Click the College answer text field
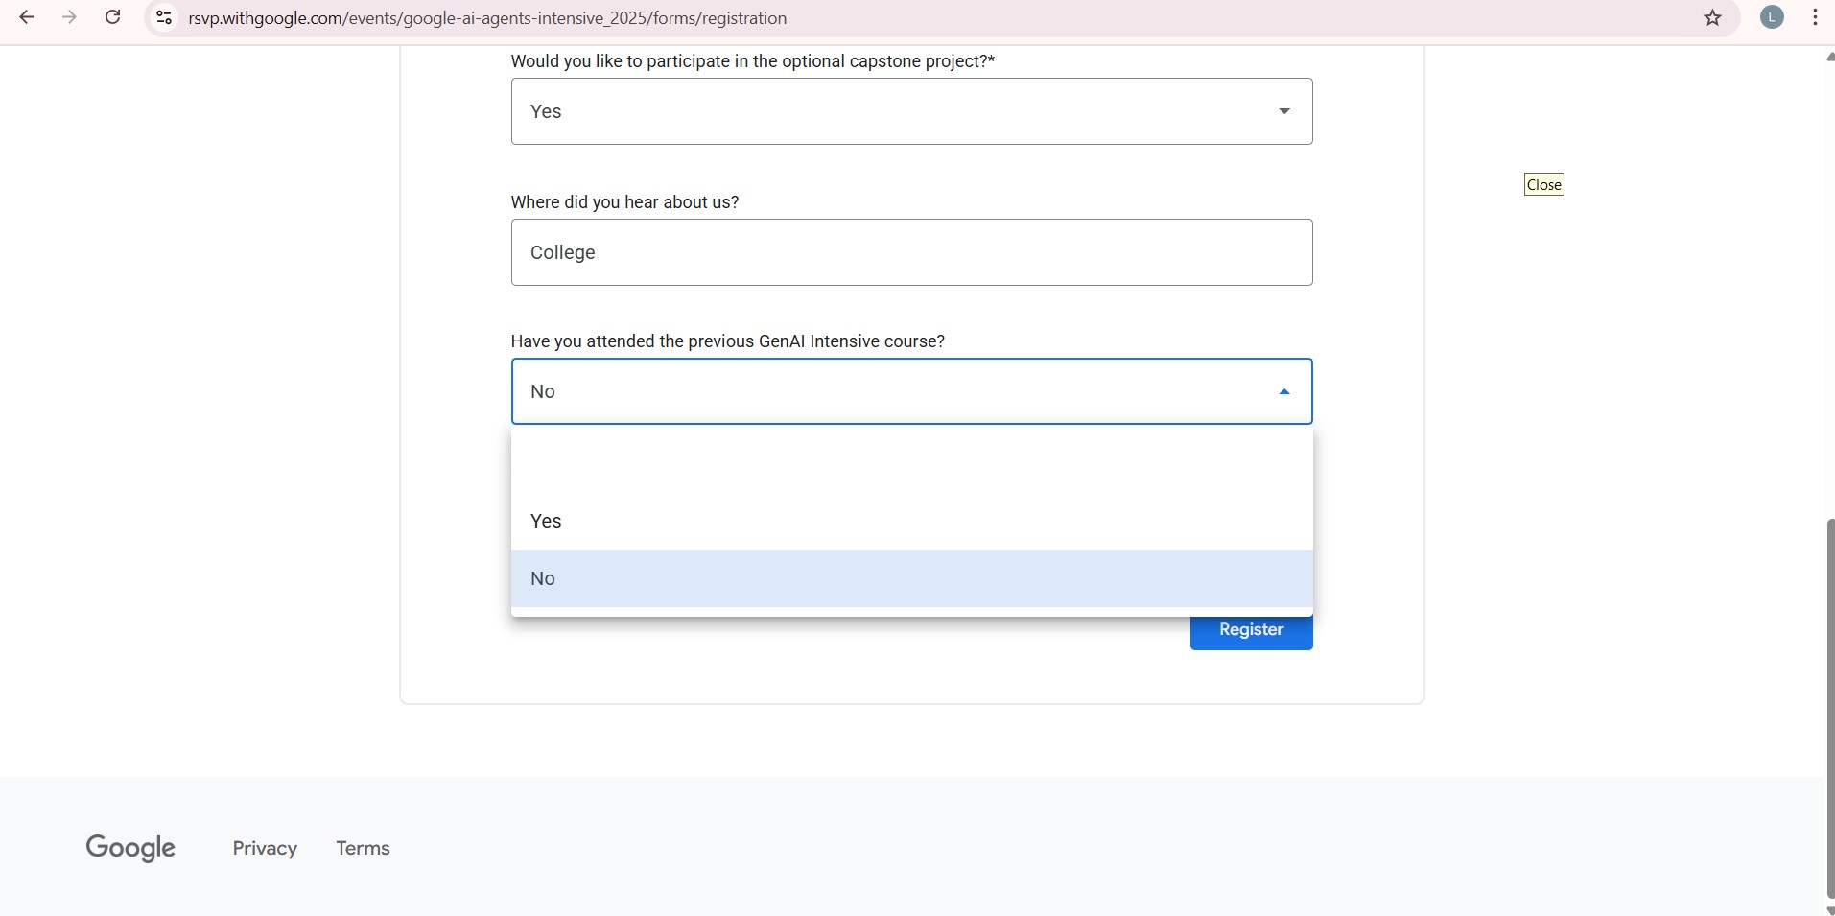The width and height of the screenshot is (1835, 916). tap(909, 252)
